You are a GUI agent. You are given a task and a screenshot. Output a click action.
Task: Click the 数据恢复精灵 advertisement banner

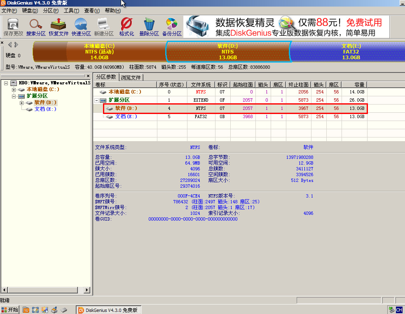(x=286, y=27)
